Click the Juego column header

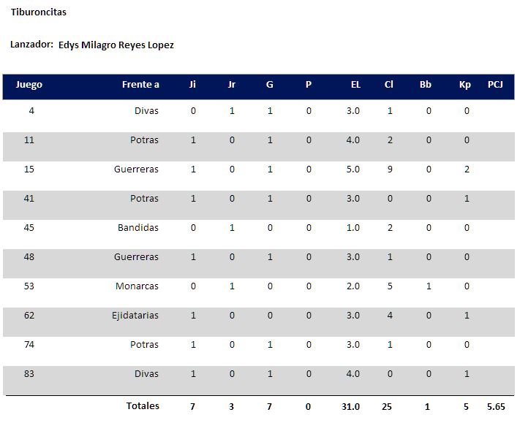[29, 85]
